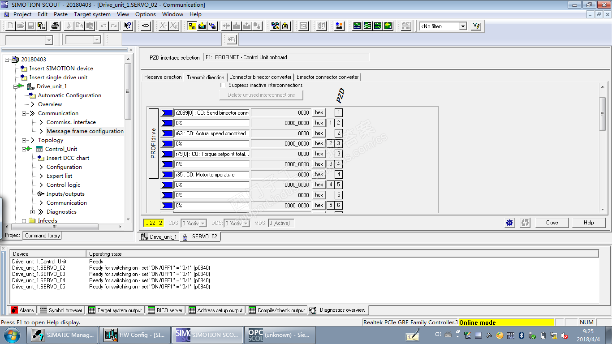
Task: Open SIMATIC Manager from the taskbar
Action: point(64,335)
